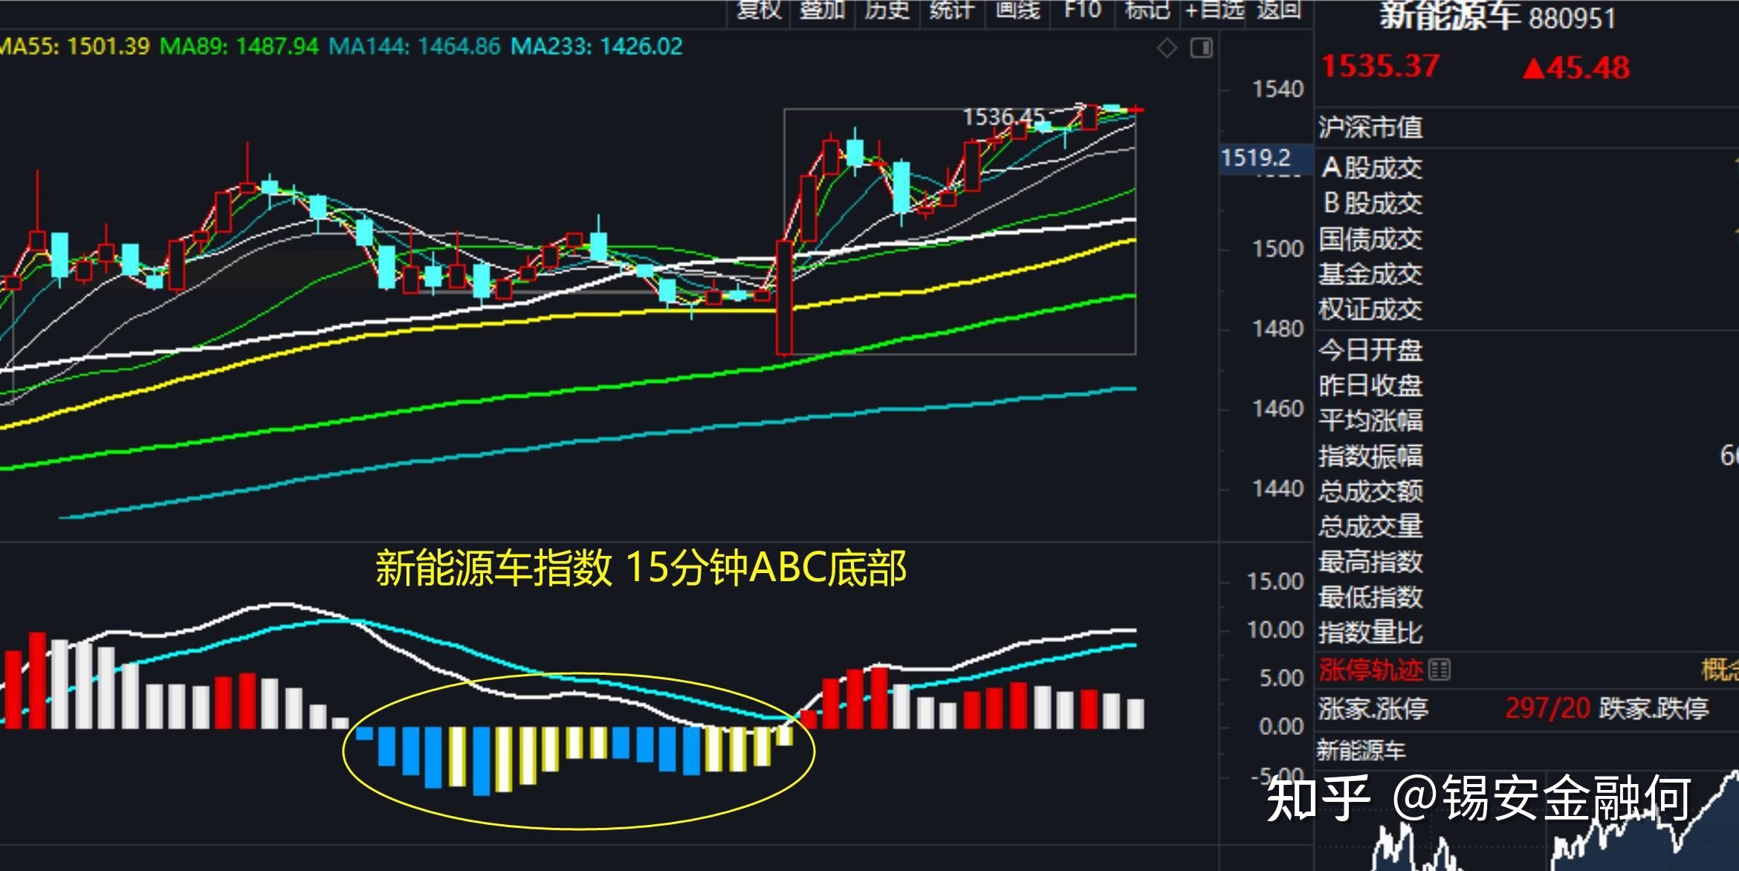Click the 1440 price axis label
1739x871 pixels.
click(1277, 488)
